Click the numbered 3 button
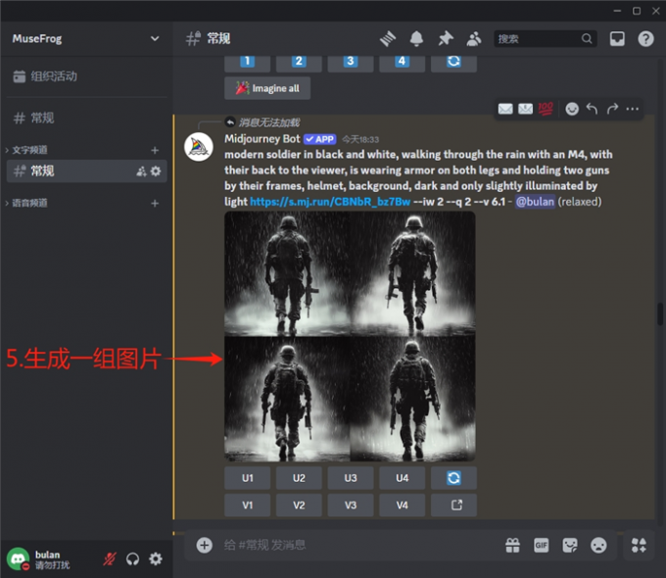This screenshot has width=666, height=578. coord(351,62)
